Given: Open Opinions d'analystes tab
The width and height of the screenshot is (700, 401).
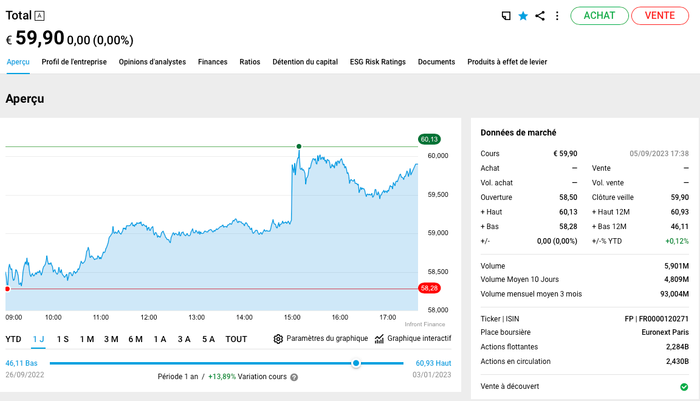Looking at the screenshot, I should coord(153,62).
